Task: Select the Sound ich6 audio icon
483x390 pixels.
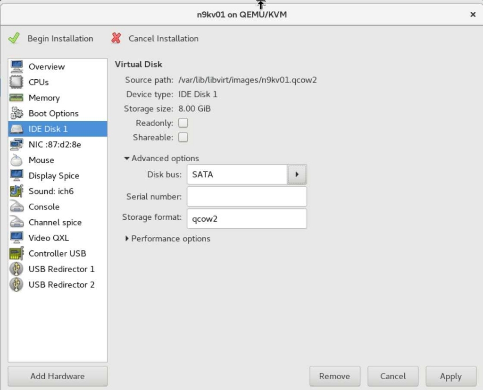Action: tap(17, 191)
